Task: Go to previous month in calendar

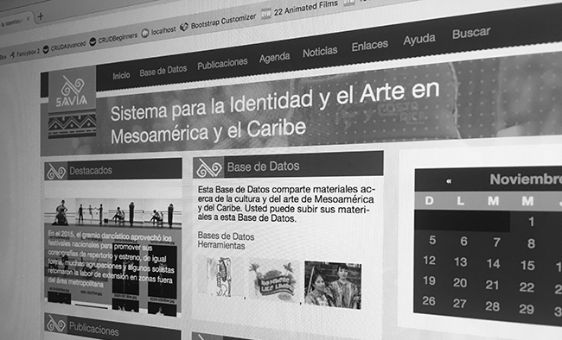Action: 449,181
